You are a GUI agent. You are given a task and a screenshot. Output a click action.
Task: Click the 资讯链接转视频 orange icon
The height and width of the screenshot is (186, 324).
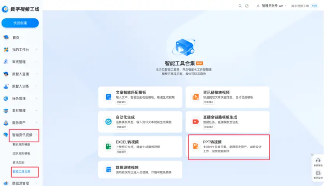coord(196,97)
